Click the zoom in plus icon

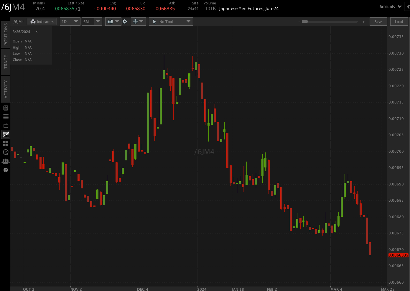(363, 22)
